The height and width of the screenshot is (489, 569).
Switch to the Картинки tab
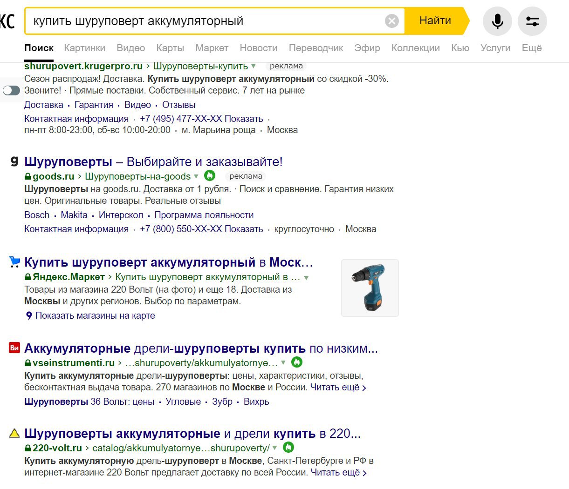[84, 48]
